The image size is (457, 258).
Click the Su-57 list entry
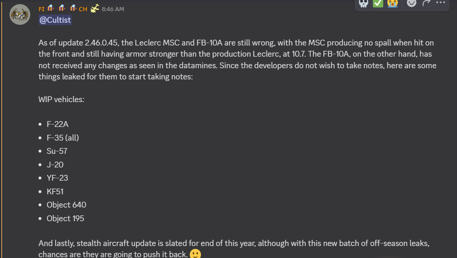[57, 151]
